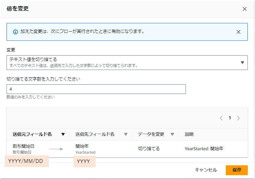The height and width of the screenshot is (179, 255).
Task: Click the YearStarted: 開始年 description text
Action: [x=204, y=149]
